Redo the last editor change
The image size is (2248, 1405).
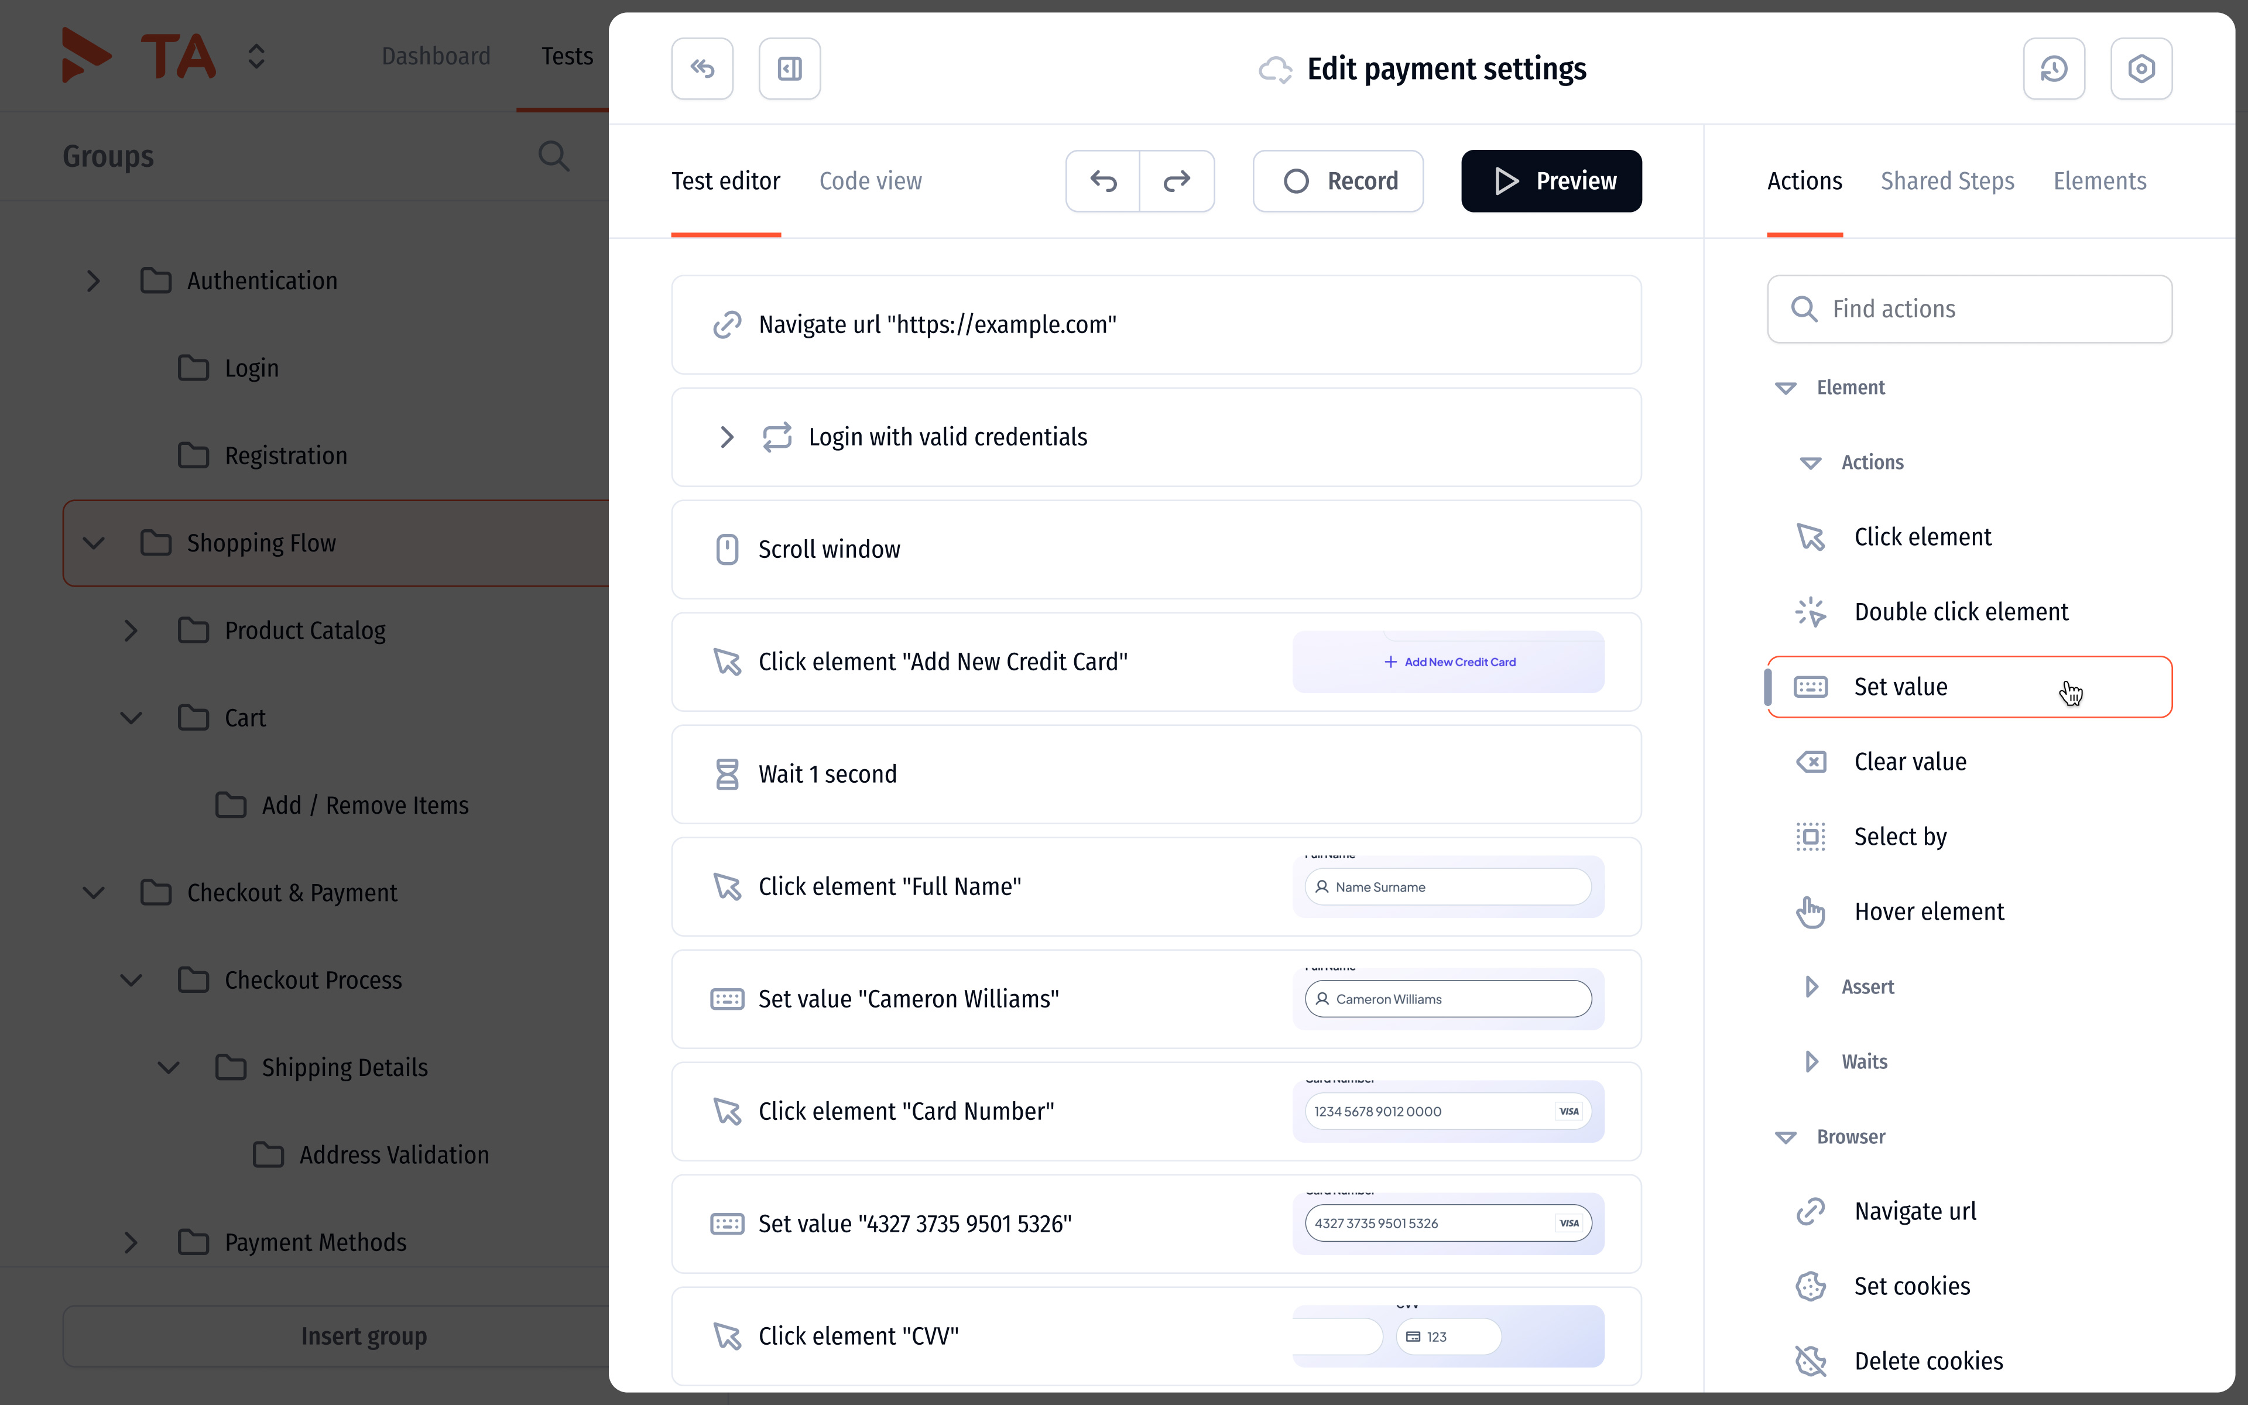click(1177, 181)
